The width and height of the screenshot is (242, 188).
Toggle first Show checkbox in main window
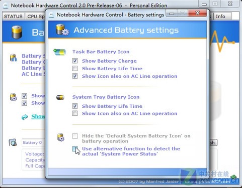24,96
